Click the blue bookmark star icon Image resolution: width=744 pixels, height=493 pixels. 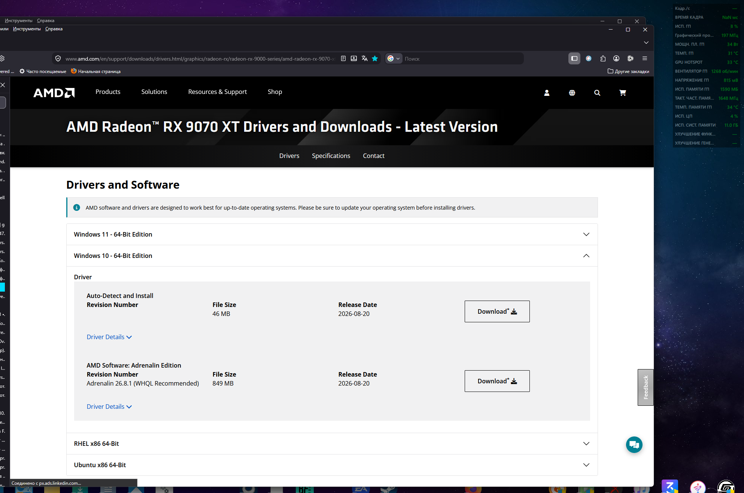pyautogui.click(x=375, y=58)
